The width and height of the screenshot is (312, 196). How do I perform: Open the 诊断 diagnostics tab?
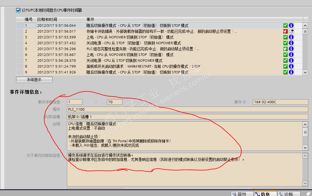[x=289, y=194]
